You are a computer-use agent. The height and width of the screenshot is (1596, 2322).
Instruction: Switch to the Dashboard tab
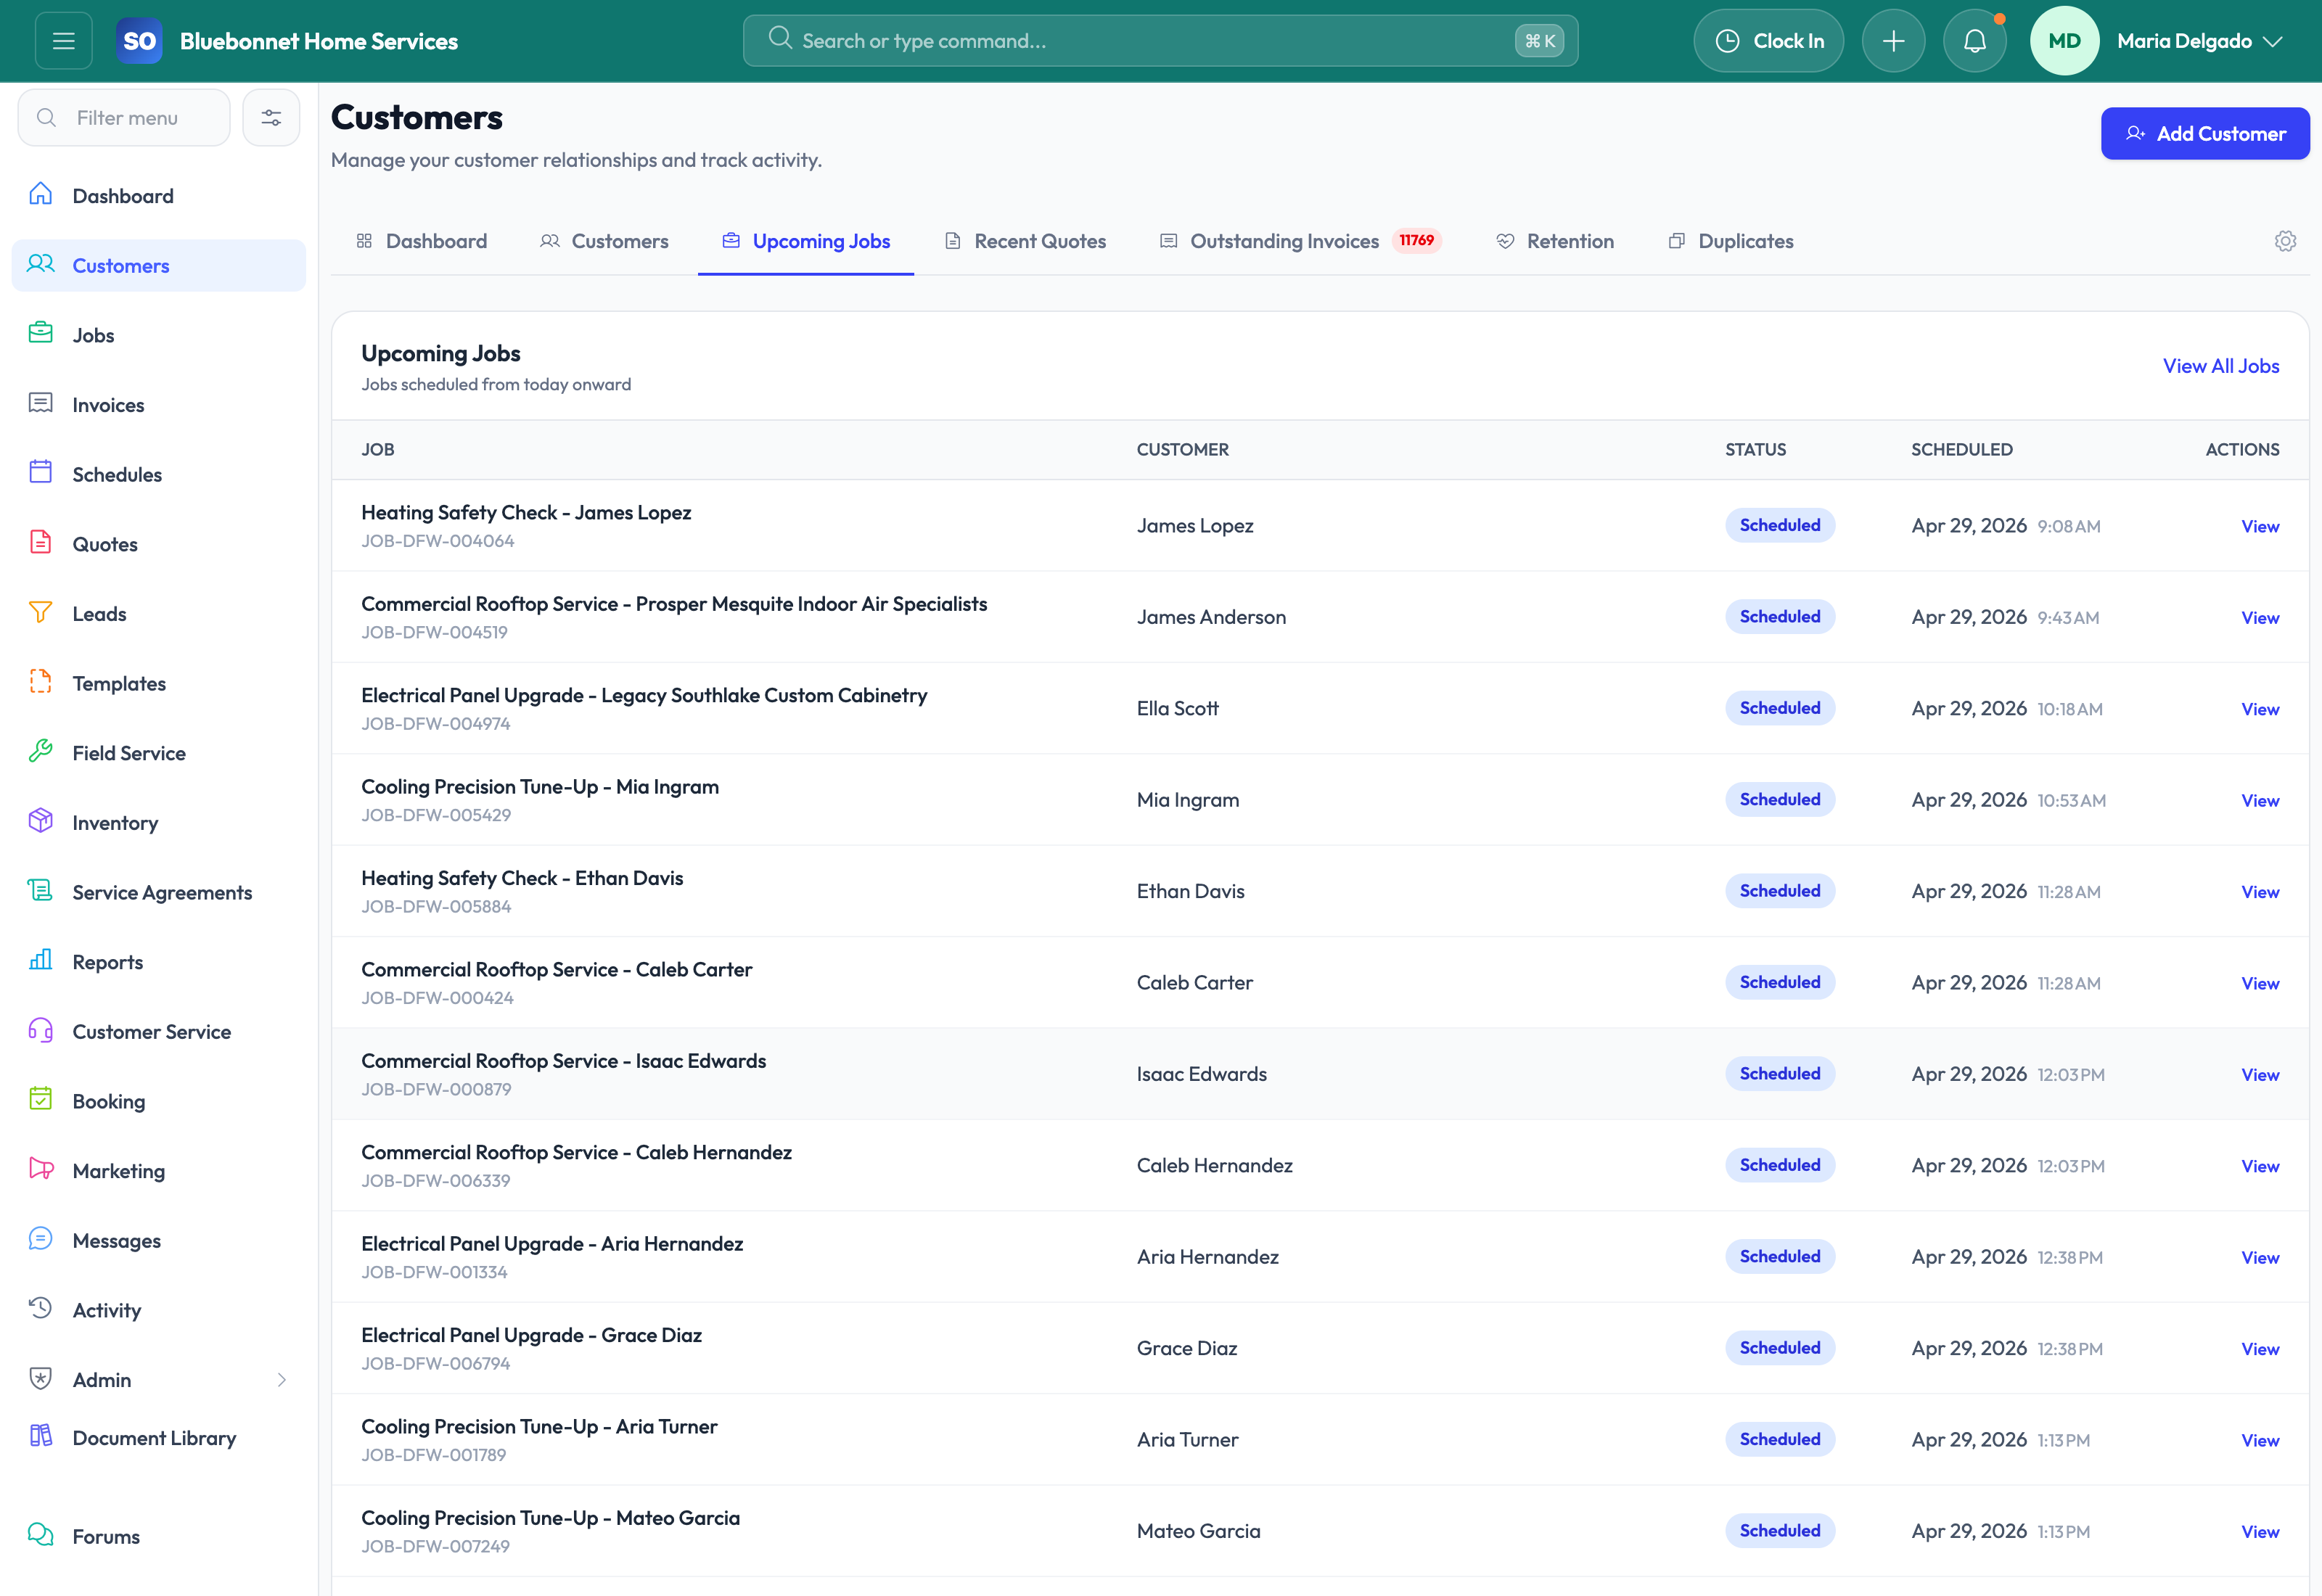[421, 241]
